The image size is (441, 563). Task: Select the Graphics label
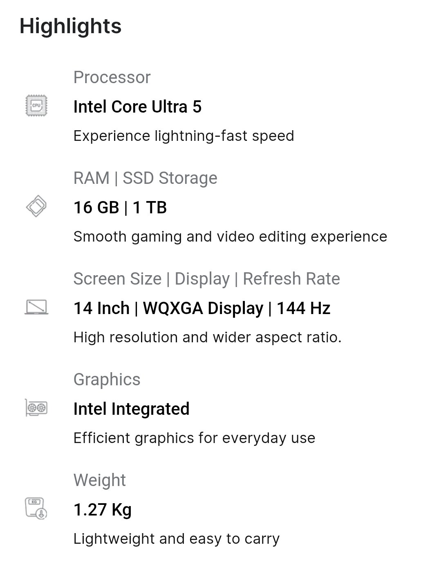click(107, 380)
